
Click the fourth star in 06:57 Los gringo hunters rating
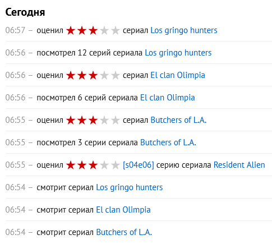104,30
